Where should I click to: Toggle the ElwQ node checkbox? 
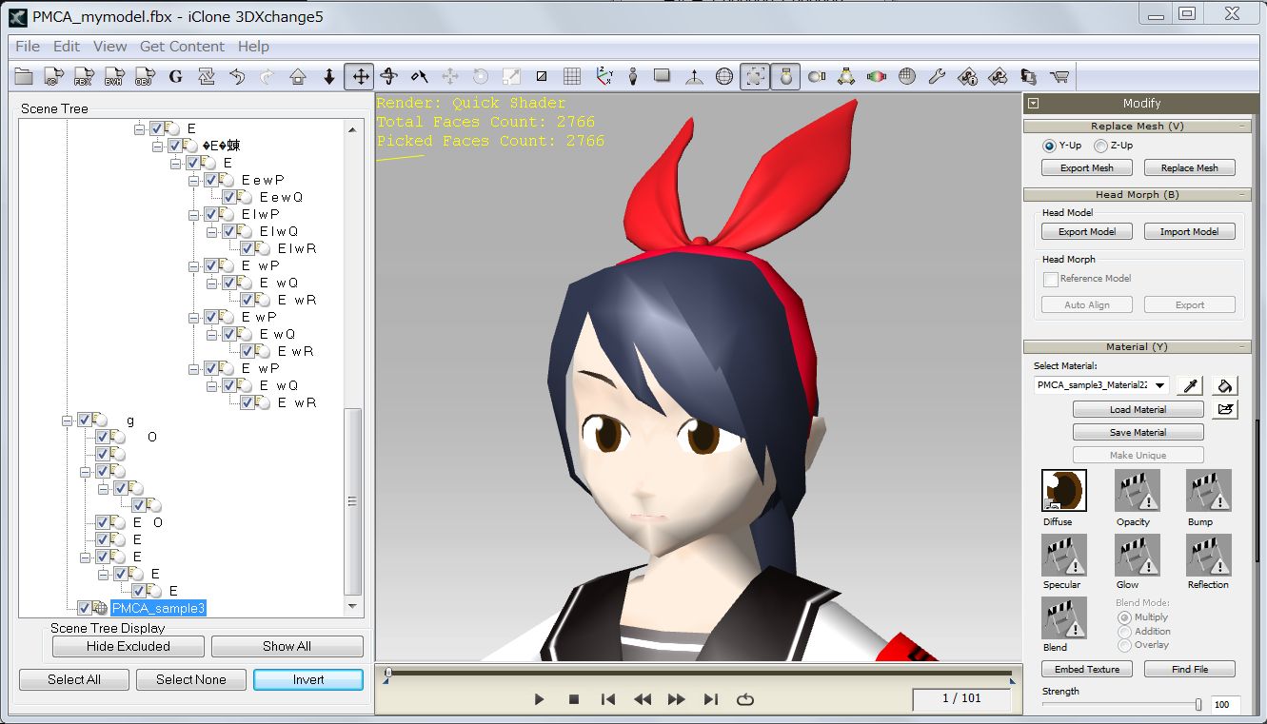coord(230,231)
